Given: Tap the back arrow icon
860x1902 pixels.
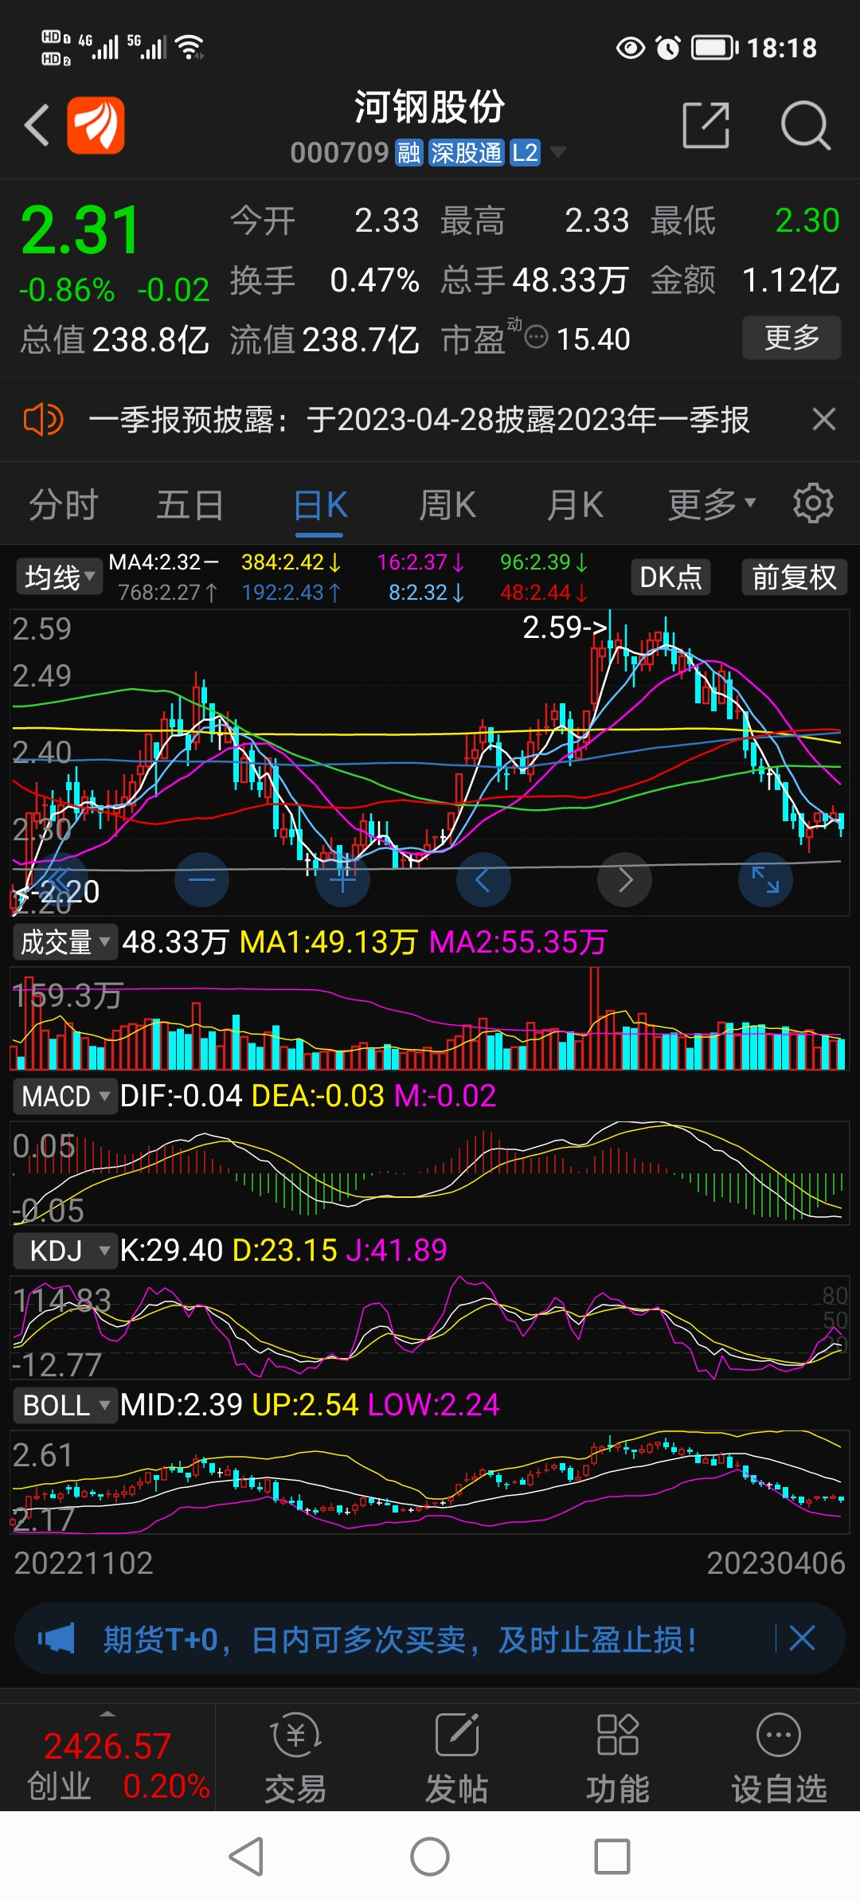Looking at the screenshot, I should click(37, 125).
